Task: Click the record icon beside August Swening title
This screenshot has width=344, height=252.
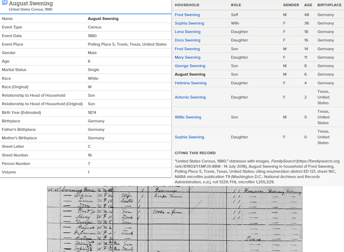Action: pos(4,3)
